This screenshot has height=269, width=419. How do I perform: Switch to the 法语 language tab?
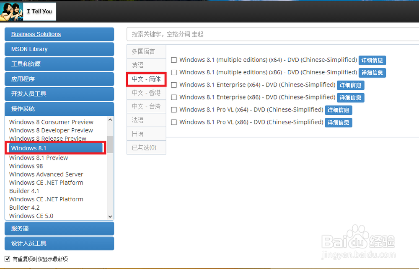pyautogui.click(x=146, y=120)
